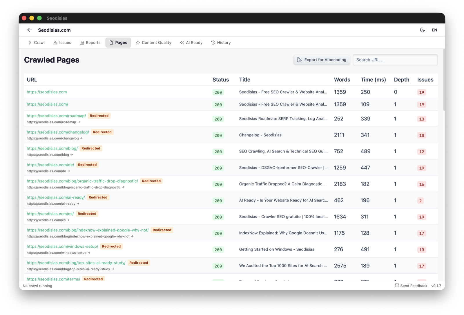Image resolution: width=464 pixels, height=315 pixels.
Task: Sort by the Title column header
Action: [245, 80]
